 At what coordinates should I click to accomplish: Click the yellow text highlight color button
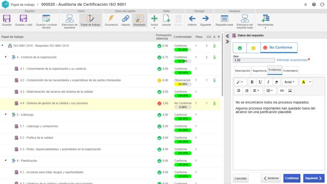click(x=303, y=82)
